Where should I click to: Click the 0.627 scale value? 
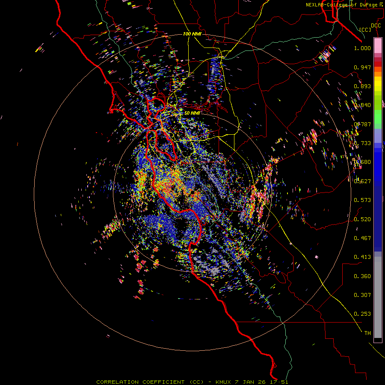click(x=362, y=181)
